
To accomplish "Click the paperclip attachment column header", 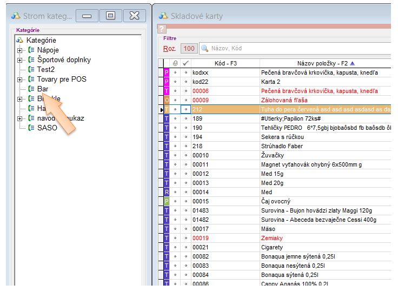I will click(175, 63).
